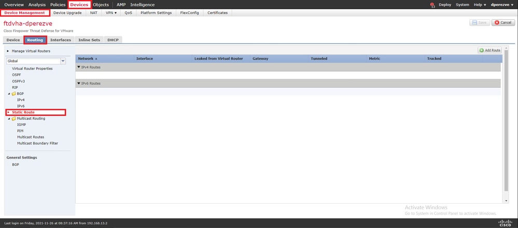This screenshot has height=228, width=518.
Task: Open the Policies menu
Action: pos(58,5)
